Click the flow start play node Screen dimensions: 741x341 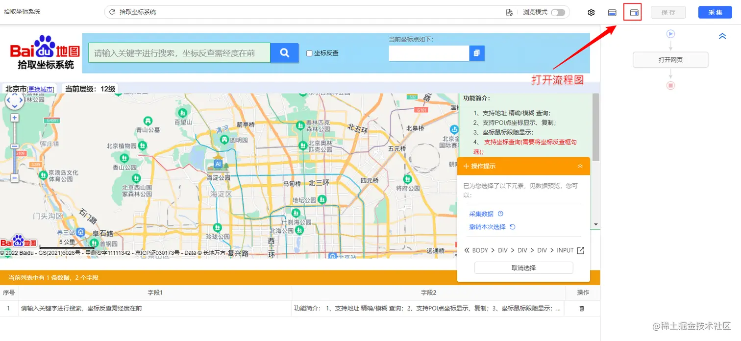[670, 34]
